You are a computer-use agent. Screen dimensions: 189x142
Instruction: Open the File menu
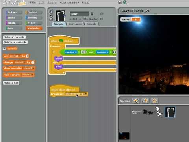pos(33,2)
